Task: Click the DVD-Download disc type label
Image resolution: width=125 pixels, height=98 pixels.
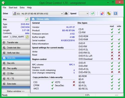Action: coord(85,59)
